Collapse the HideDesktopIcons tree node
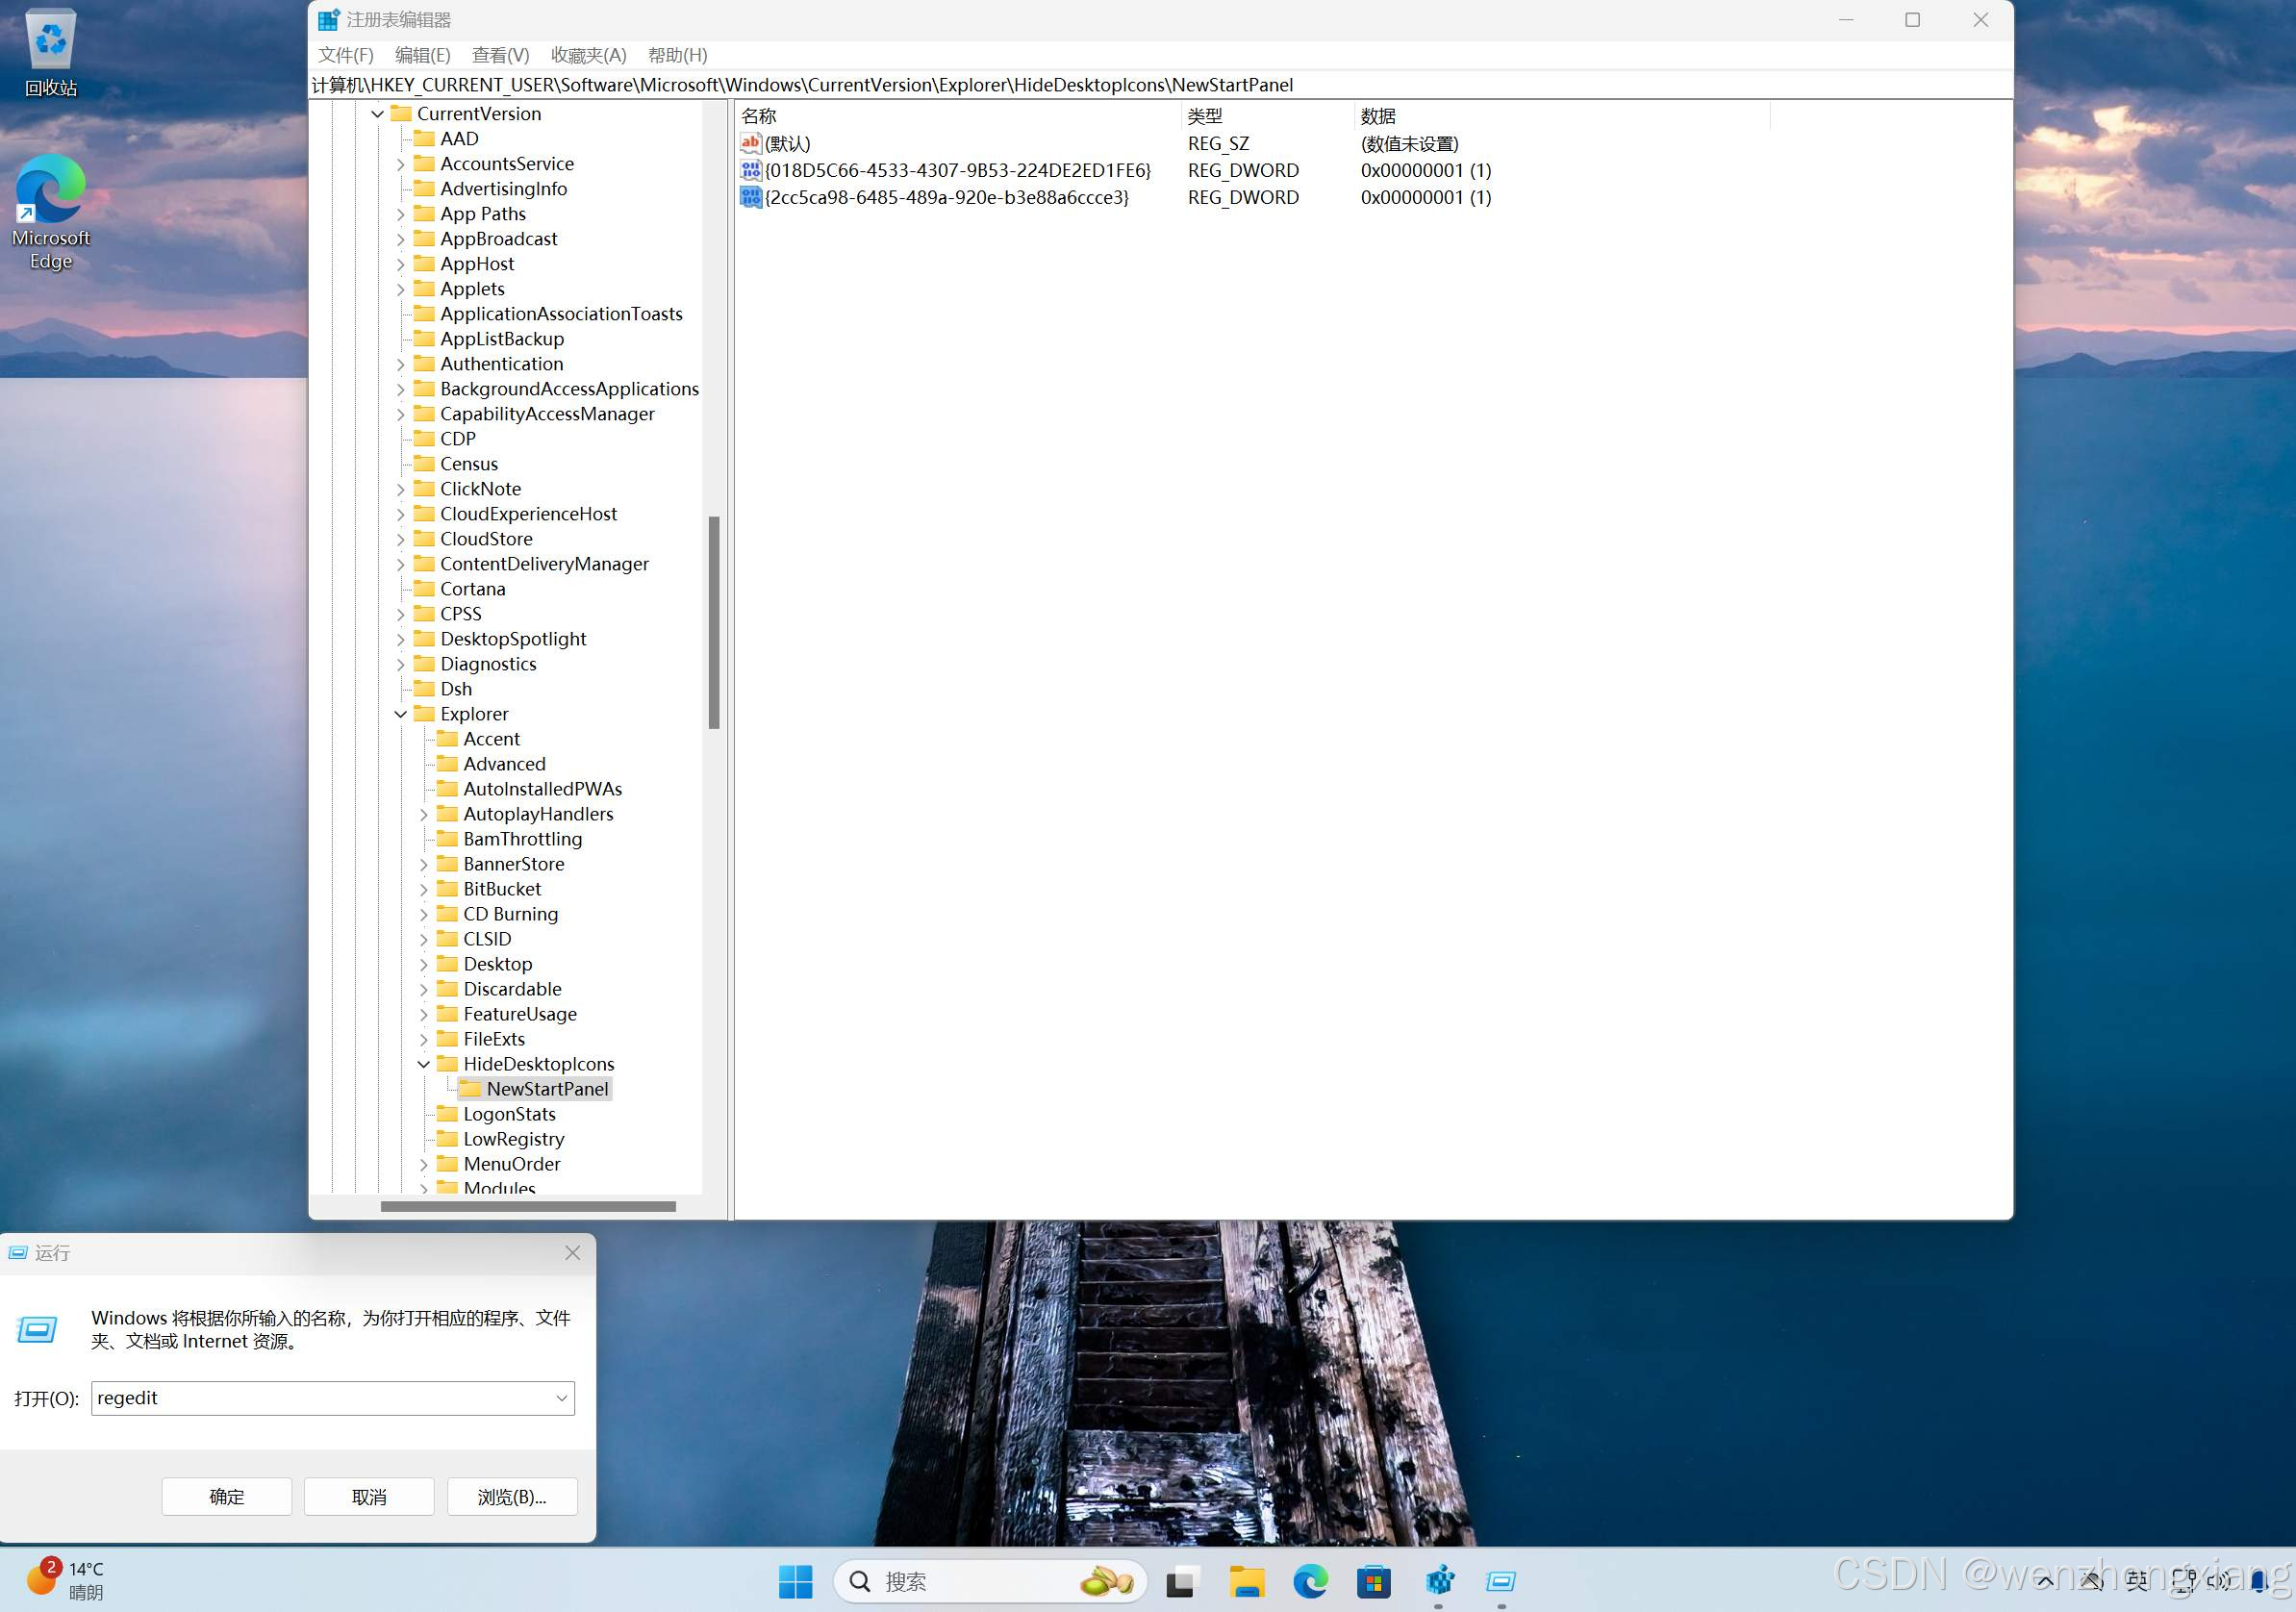The image size is (2296, 1612). (423, 1064)
